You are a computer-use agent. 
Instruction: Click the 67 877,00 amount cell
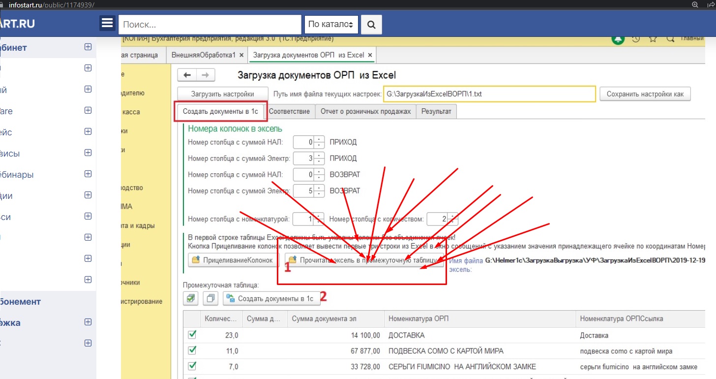(336, 351)
